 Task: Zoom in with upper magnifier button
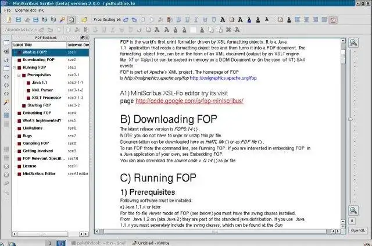click(x=353, y=42)
